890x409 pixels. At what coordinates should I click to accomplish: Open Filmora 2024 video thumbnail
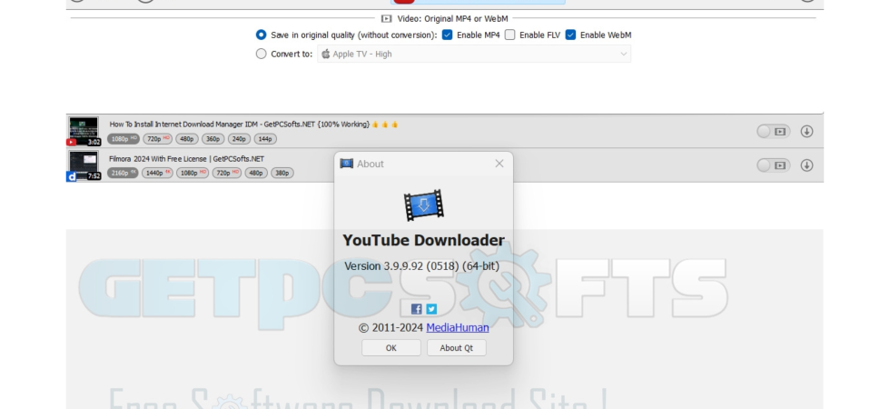point(84,165)
